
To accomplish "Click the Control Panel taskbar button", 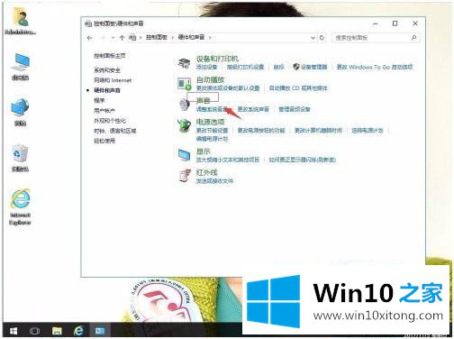I will [x=100, y=331].
